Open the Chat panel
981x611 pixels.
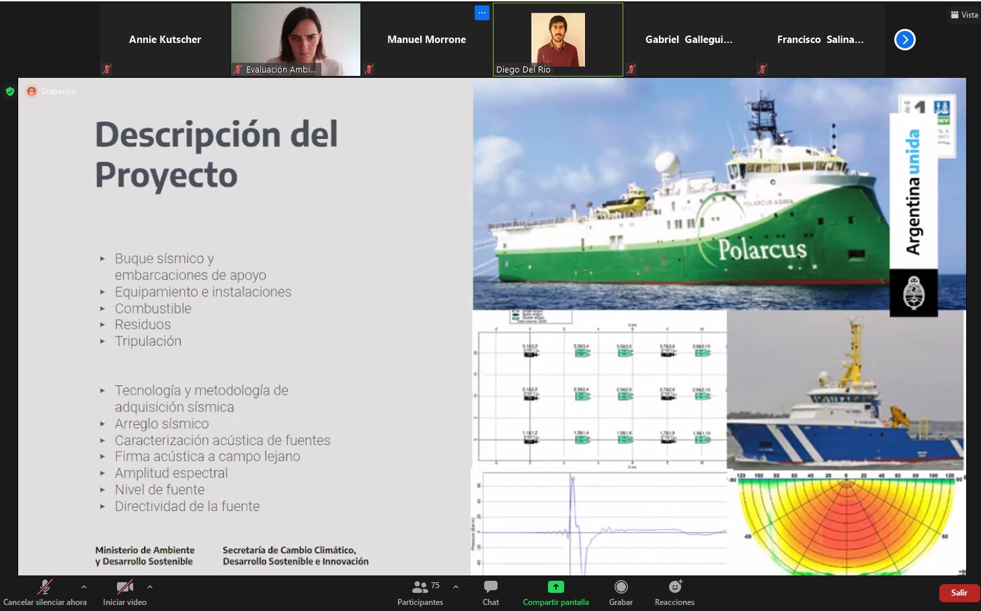490,587
